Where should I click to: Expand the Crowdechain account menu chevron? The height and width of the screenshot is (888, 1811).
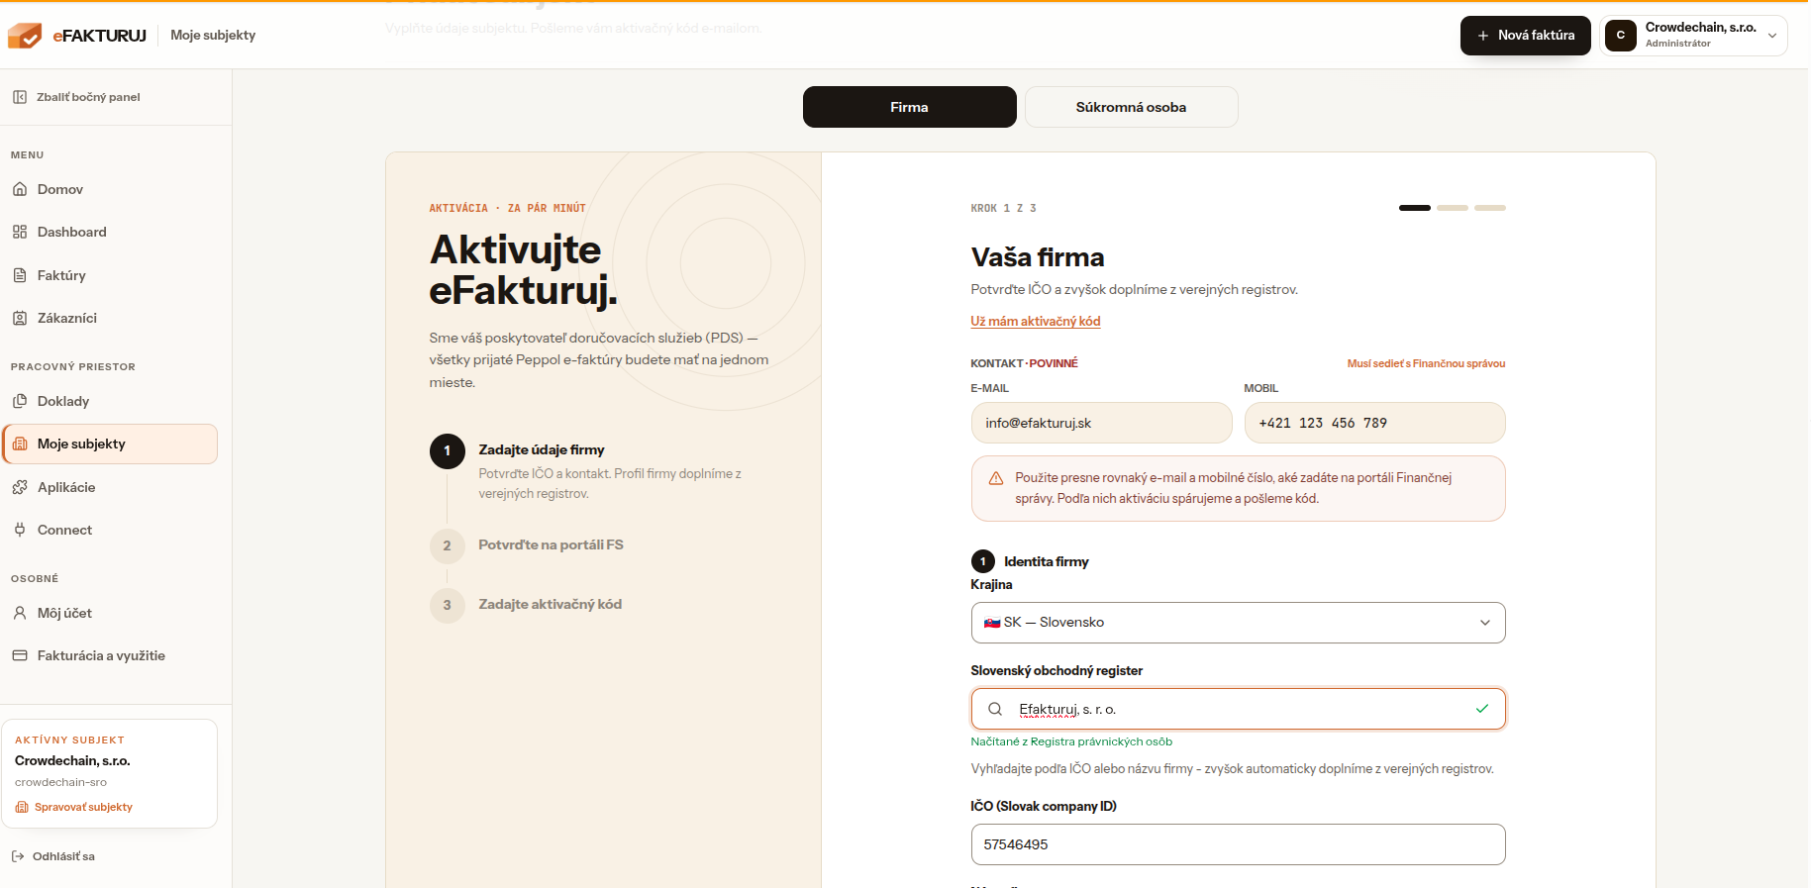tap(1772, 36)
